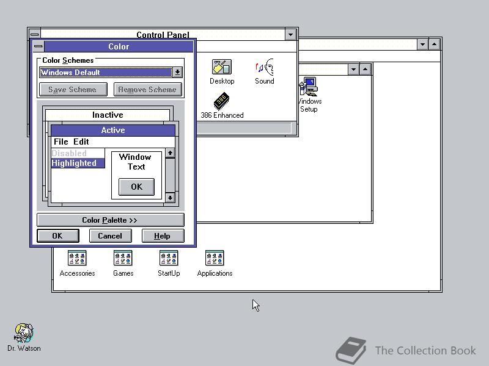Click the Active title bar sample
The image size is (489, 366).
pyautogui.click(x=113, y=130)
